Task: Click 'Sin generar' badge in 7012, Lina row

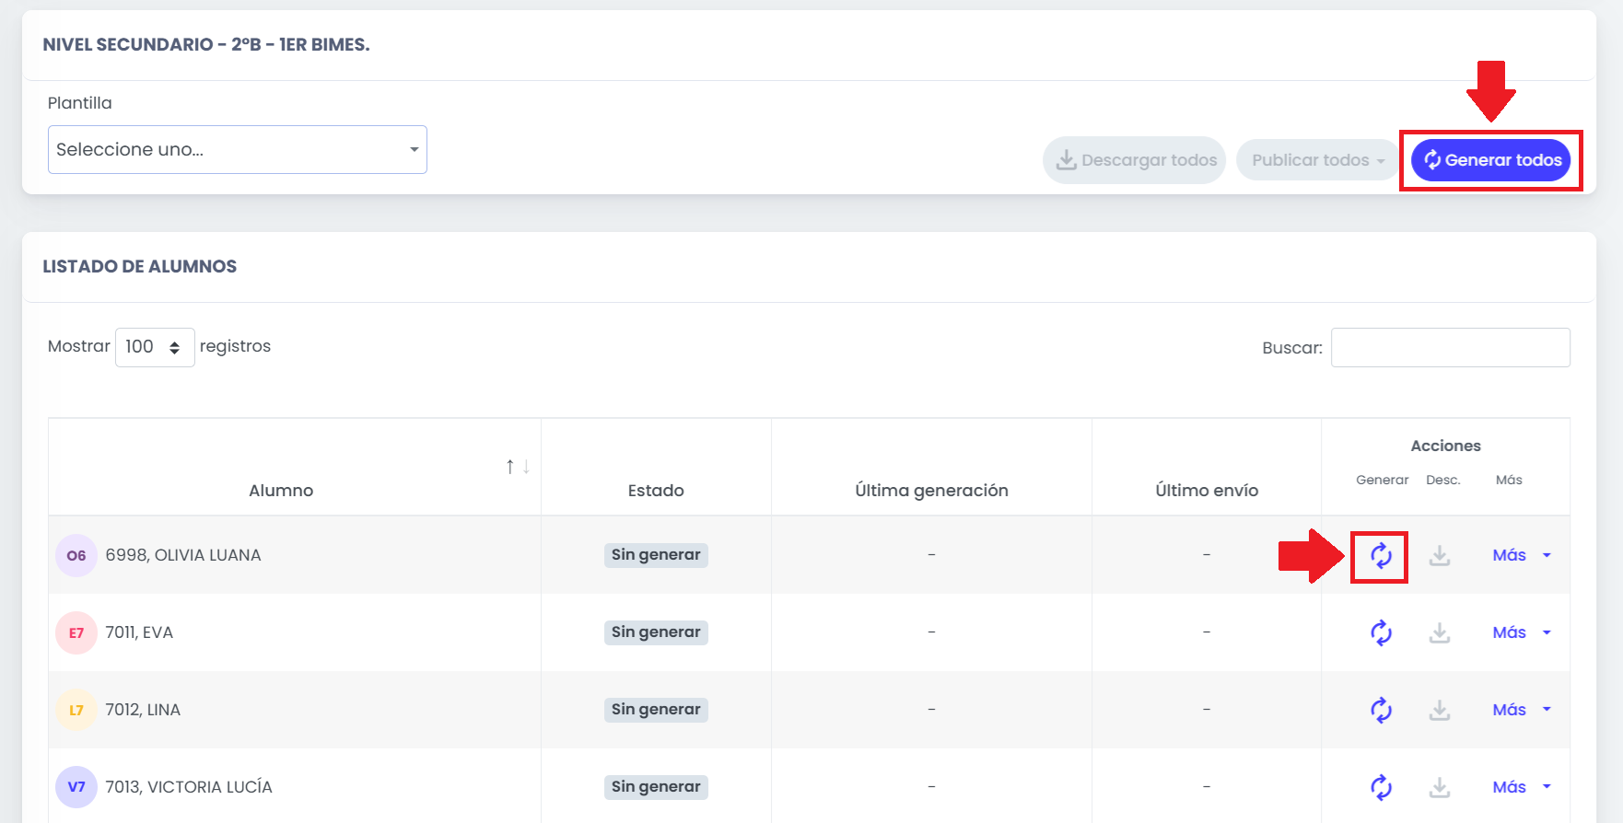Action: tap(656, 710)
